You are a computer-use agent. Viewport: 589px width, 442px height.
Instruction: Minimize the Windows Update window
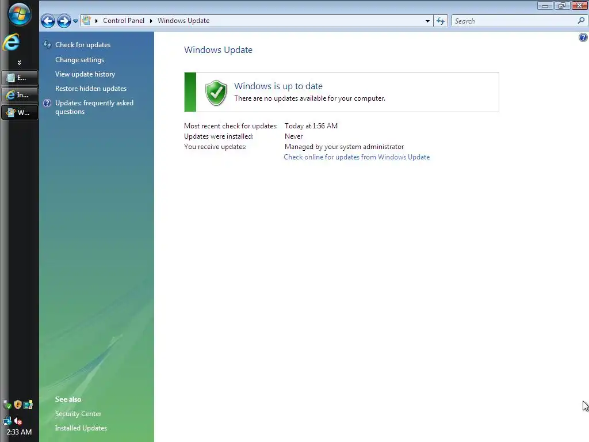click(x=545, y=5)
